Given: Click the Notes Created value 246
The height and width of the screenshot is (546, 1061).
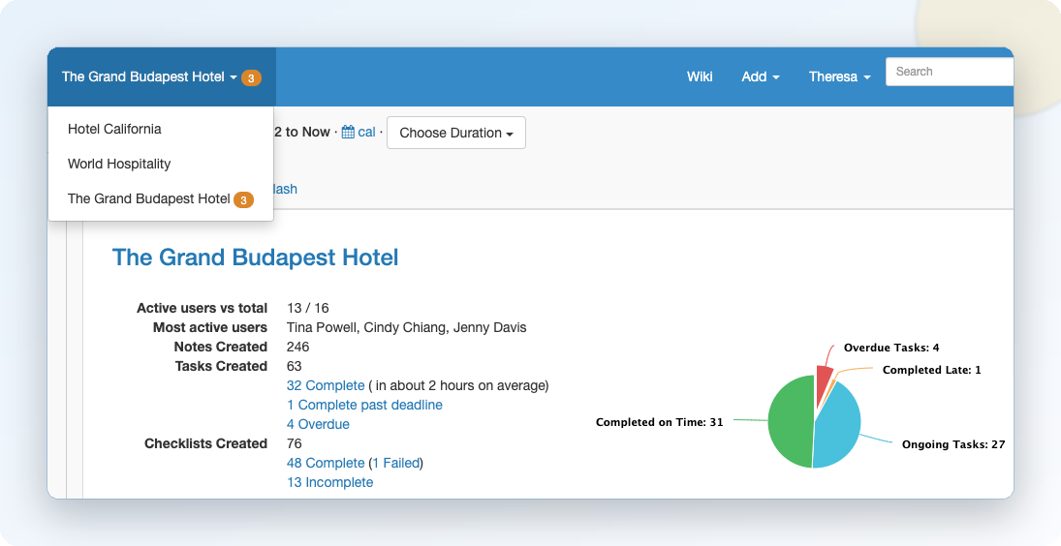Looking at the screenshot, I should tap(297, 347).
